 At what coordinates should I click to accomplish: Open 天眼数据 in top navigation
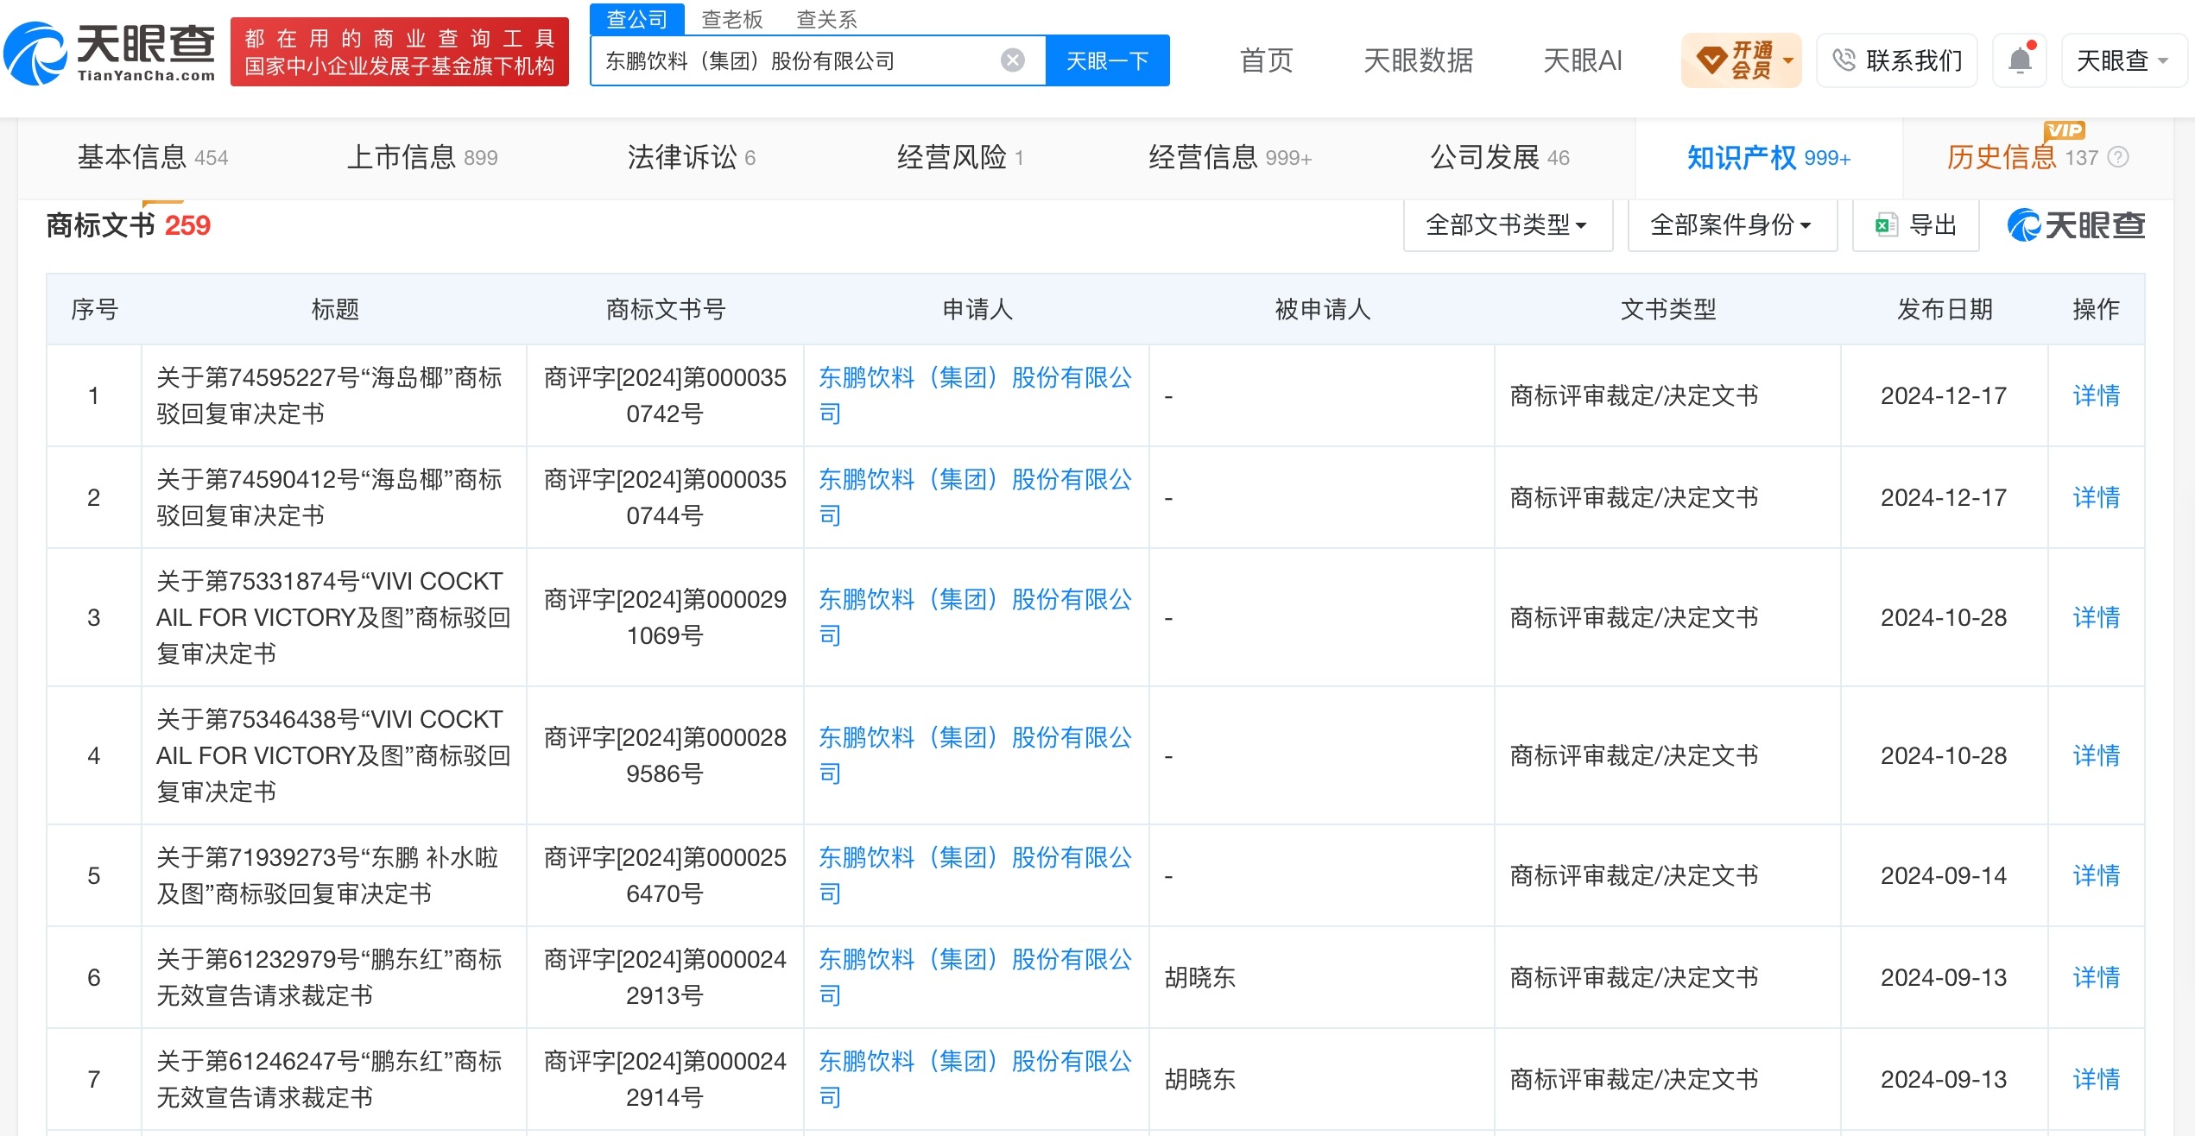[x=1418, y=60]
